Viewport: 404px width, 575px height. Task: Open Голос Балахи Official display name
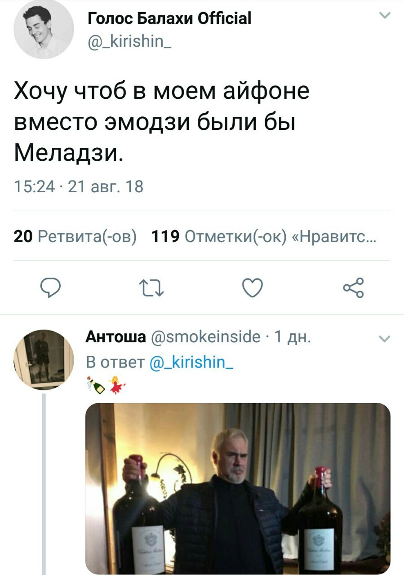click(x=169, y=18)
